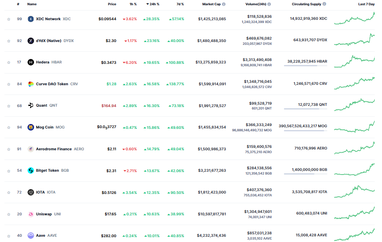Viewport: 382px width, 242px height.
Task: Click the Curve DAO Token logo
Action: pyautogui.click(x=31, y=84)
